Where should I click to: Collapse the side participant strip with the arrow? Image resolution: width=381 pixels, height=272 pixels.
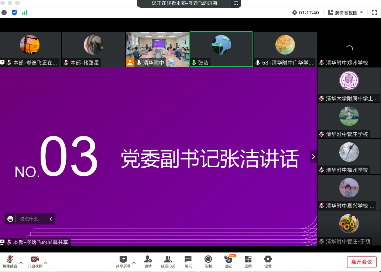[313, 157]
